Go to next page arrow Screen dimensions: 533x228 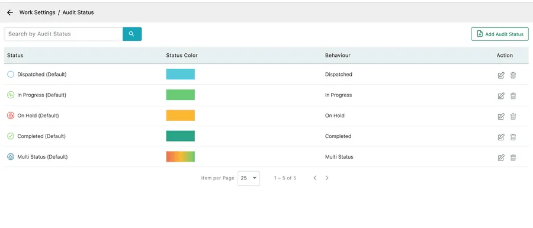tap(327, 178)
